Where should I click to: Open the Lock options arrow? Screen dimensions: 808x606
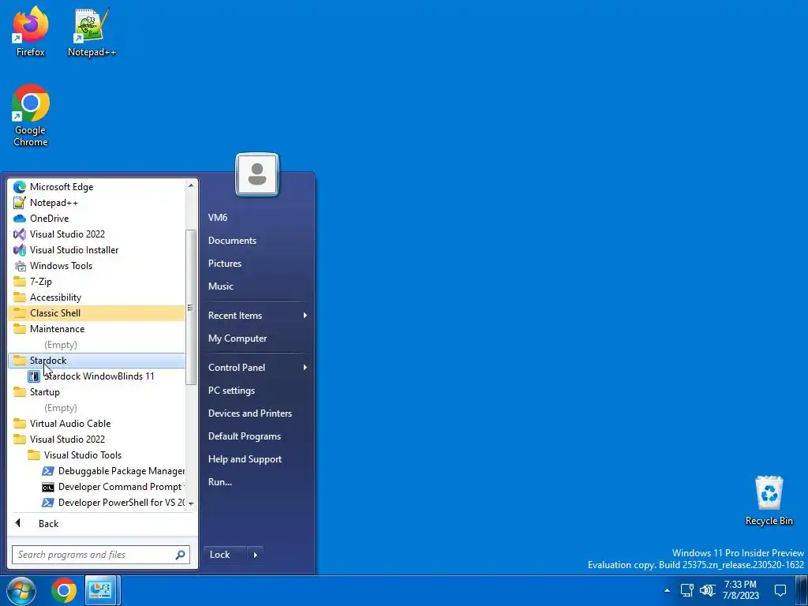click(255, 555)
